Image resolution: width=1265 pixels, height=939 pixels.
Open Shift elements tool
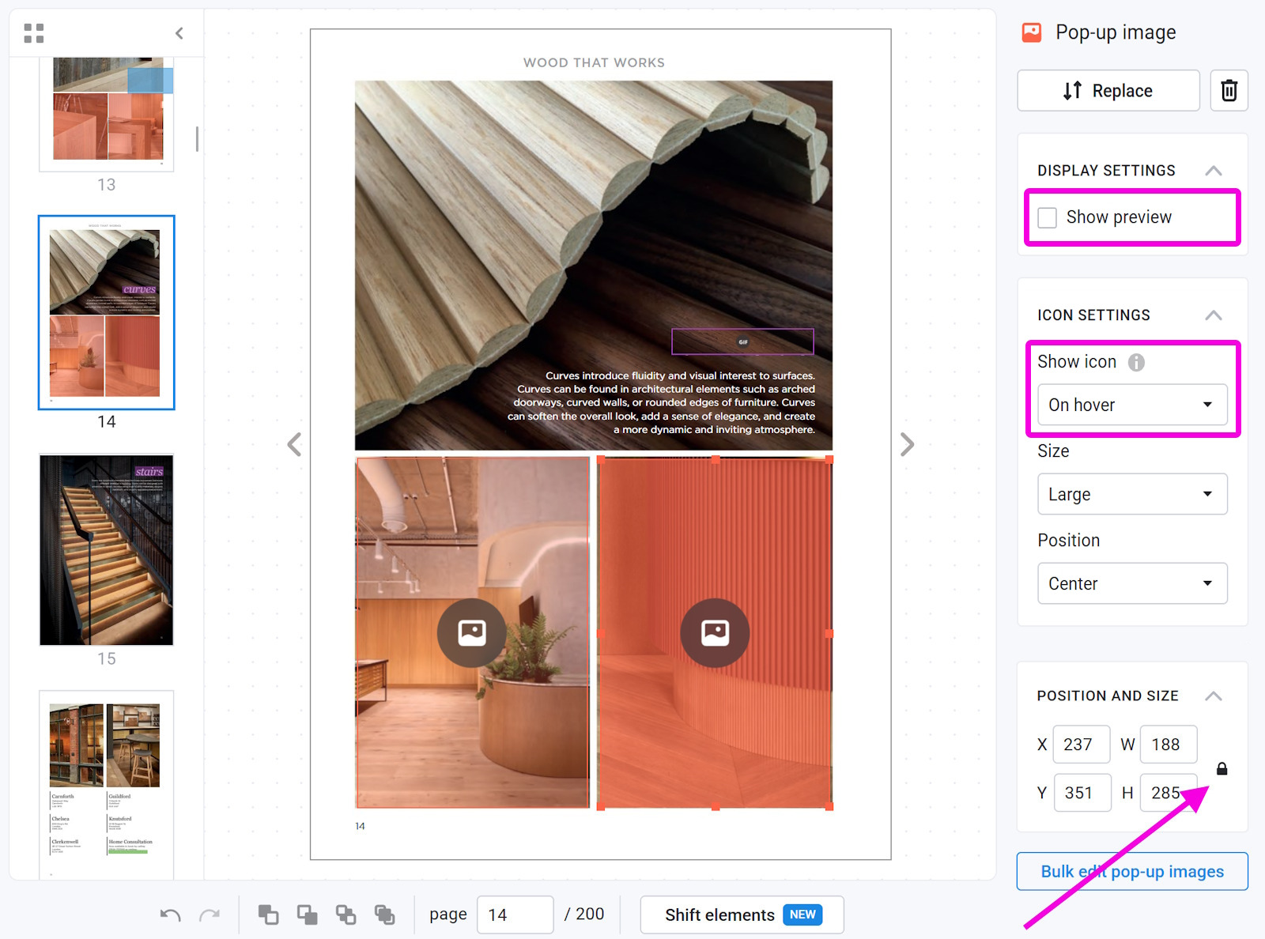click(742, 915)
